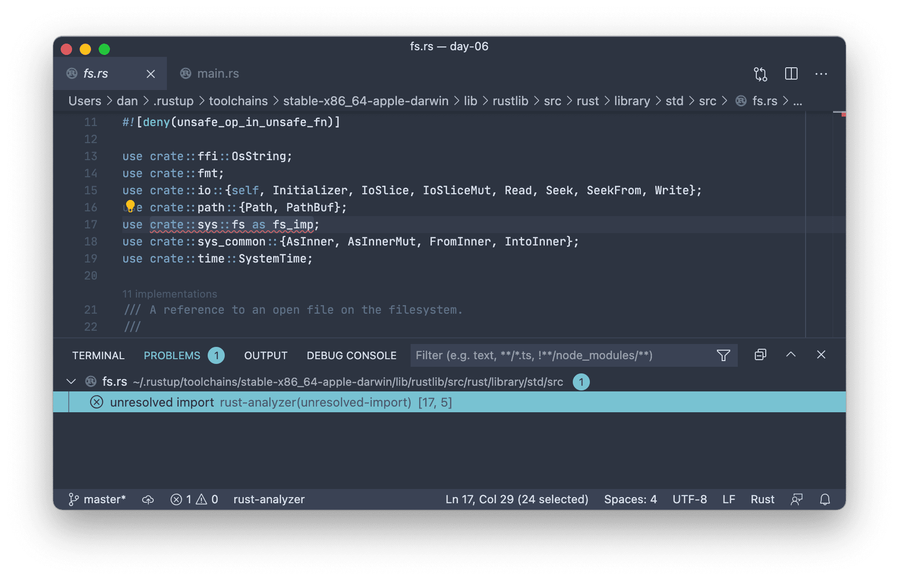Switch to the TERMINAL panel tab
This screenshot has height=580, width=899.
pyautogui.click(x=98, y=355)
